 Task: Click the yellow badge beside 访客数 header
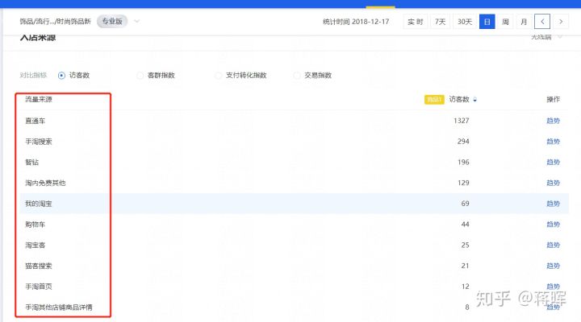pyautogui.click(x=434, y=100)
